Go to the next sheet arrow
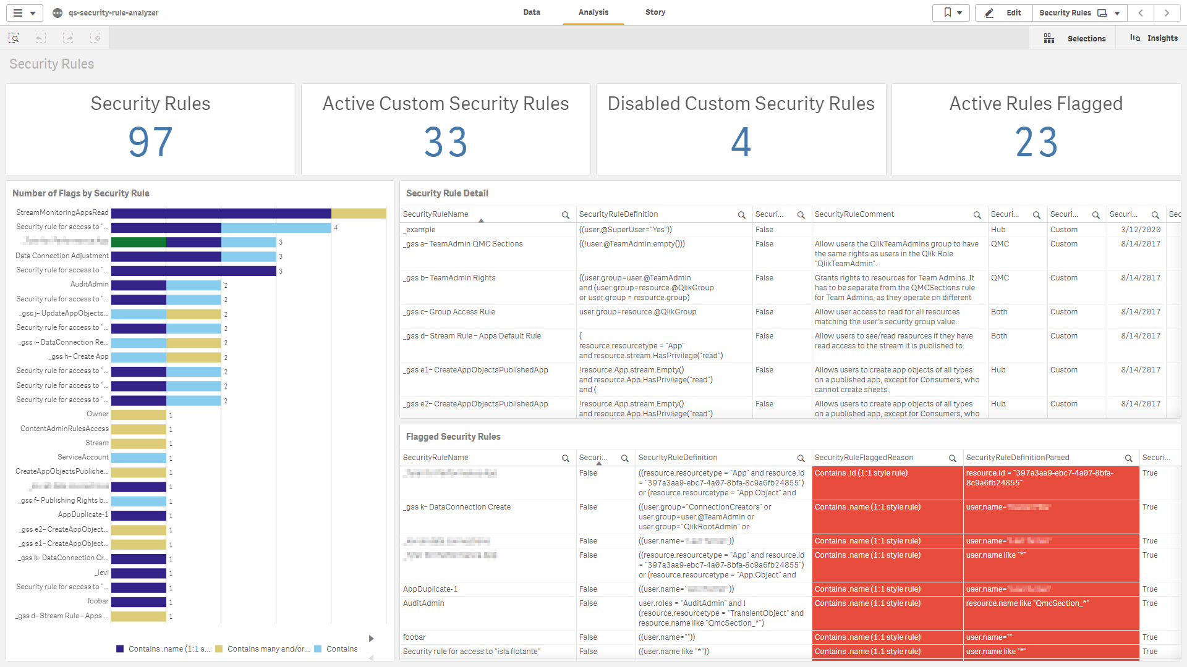This screenshot has width=1187, height=667. pyautogui.click(x=1167, y=12)
